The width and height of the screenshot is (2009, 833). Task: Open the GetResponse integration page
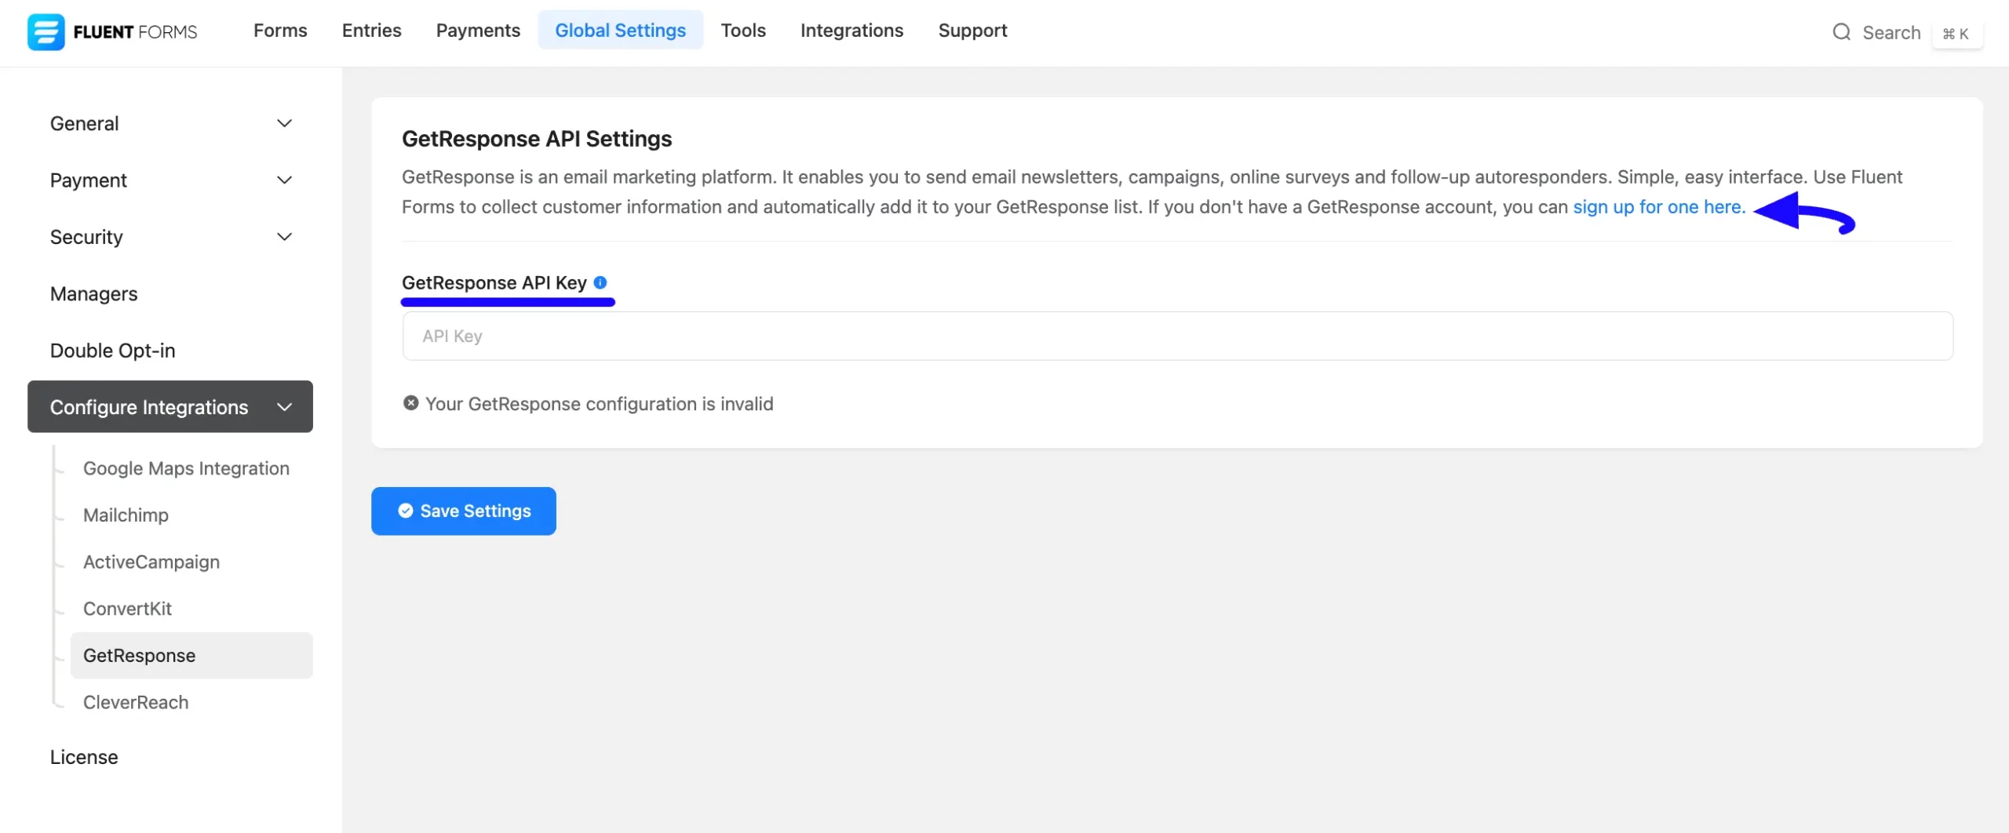[139, 655]
